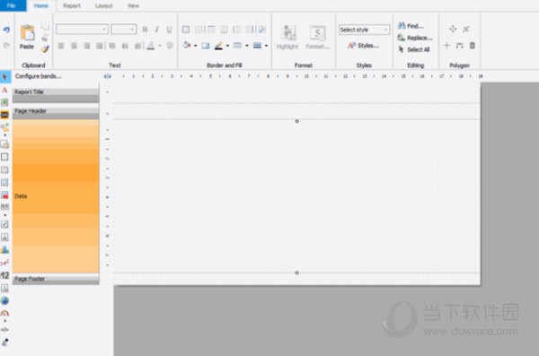This screenshot has height=356, width=539.
Task: Select the orange Data band
Action: click(56, 196)
